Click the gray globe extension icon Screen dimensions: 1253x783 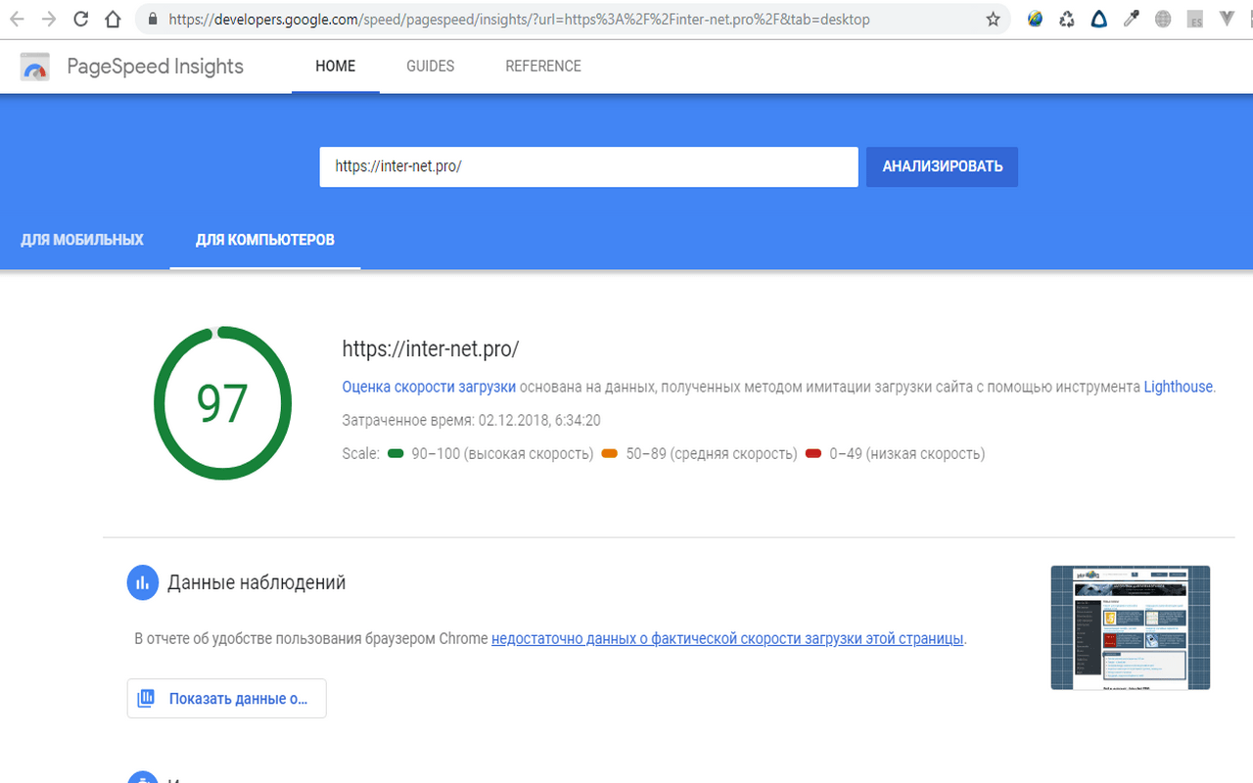point(1163,19)
